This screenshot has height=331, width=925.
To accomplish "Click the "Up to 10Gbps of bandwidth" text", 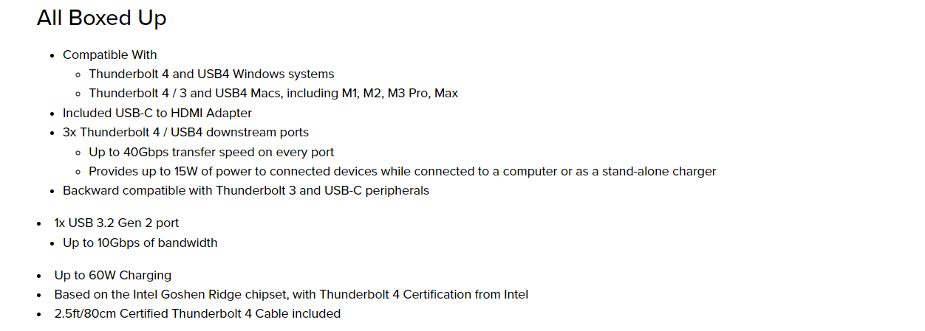I will 140,243.
